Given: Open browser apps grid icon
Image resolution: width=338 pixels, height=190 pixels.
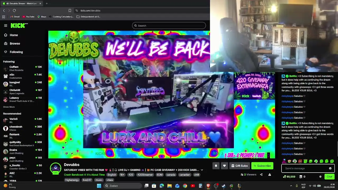Looking at the screenshot, I should 3,17.
